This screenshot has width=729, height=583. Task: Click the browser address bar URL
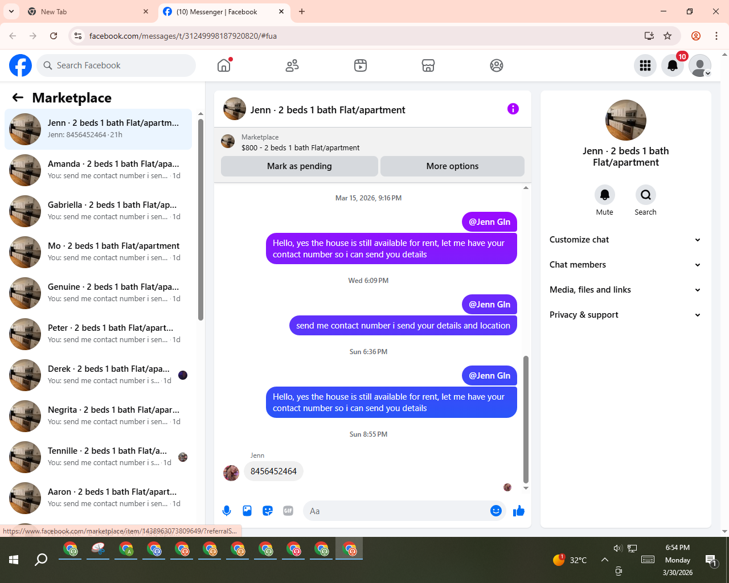183,36
